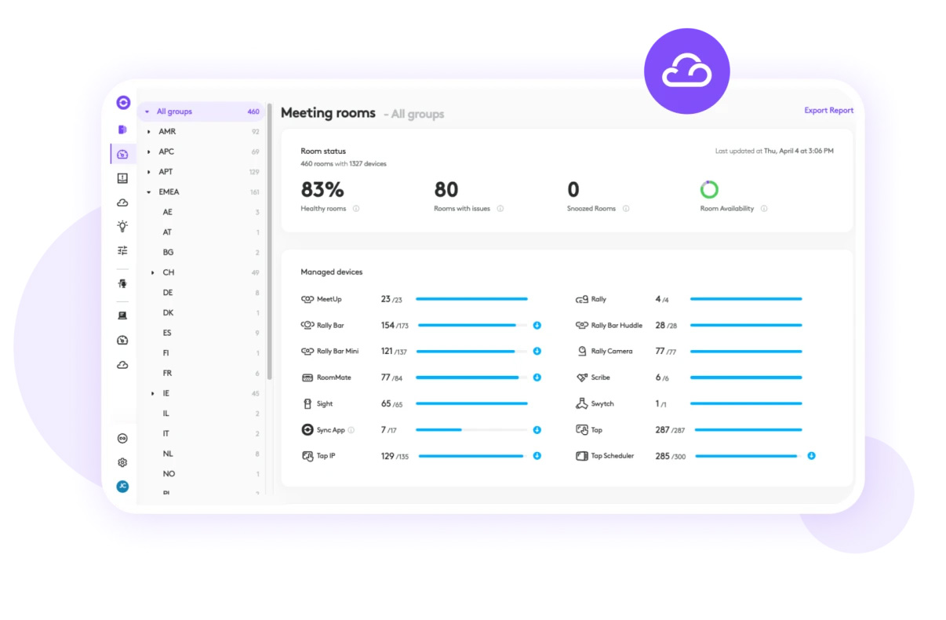Image resolution: width=946 pixels, height=620 pixels.
Task: Click the RoomMate device label
Action: click(x=334, y=377)
